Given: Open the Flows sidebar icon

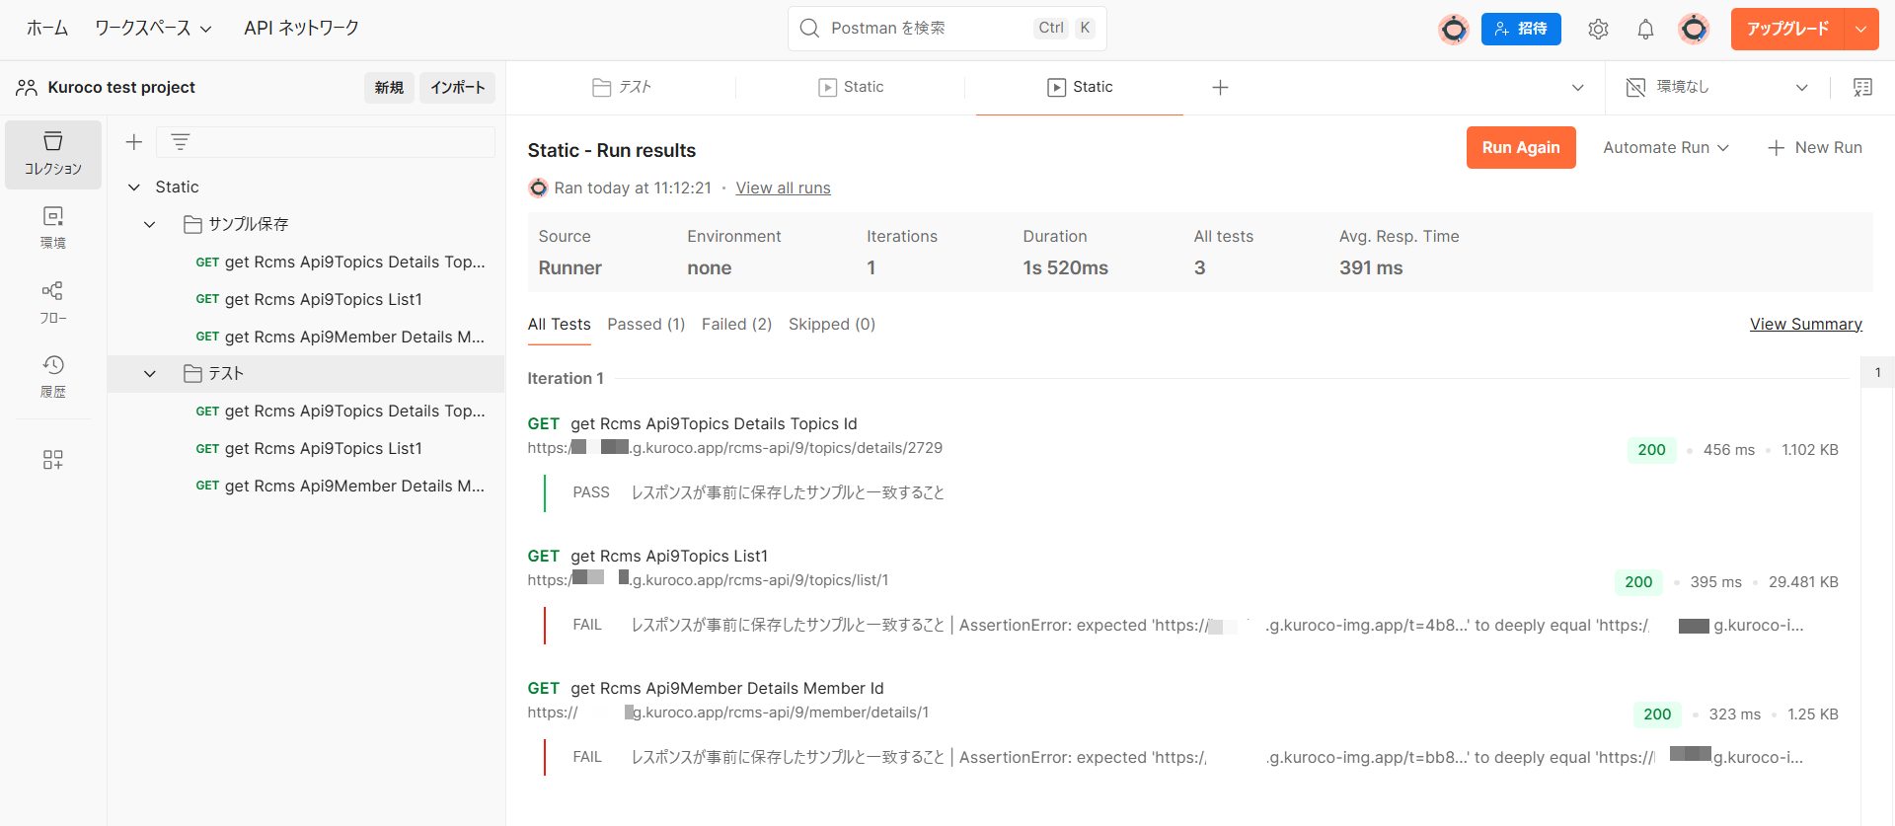Looking at the screenshot, I should click(x=53, y=301).
